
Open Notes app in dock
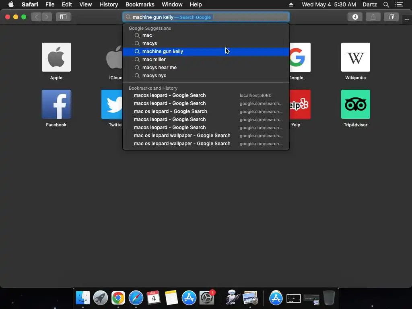click(171, 298)
